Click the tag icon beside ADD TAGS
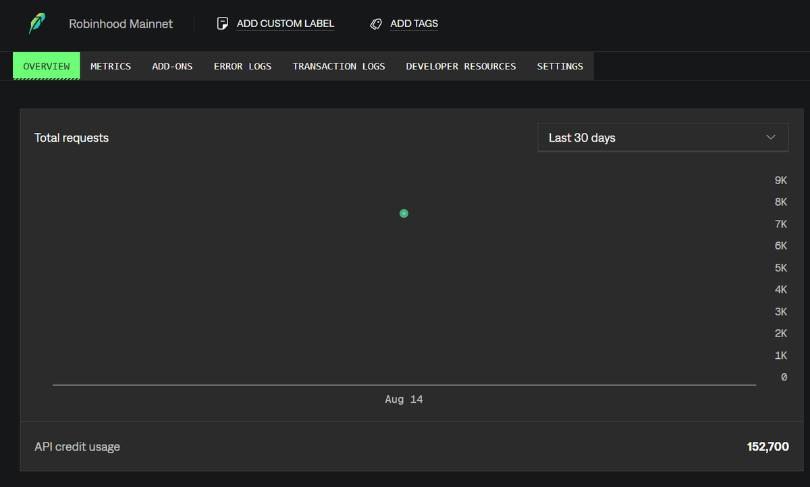 (x=376, y=24)
